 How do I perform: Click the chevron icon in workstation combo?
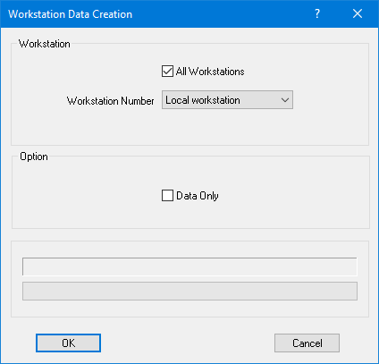tap(285, 100)
